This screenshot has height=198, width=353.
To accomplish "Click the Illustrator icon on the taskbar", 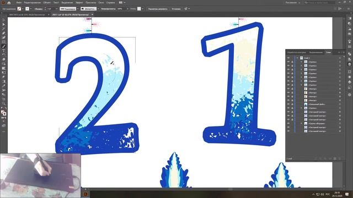I will click(x=85, y=194).
